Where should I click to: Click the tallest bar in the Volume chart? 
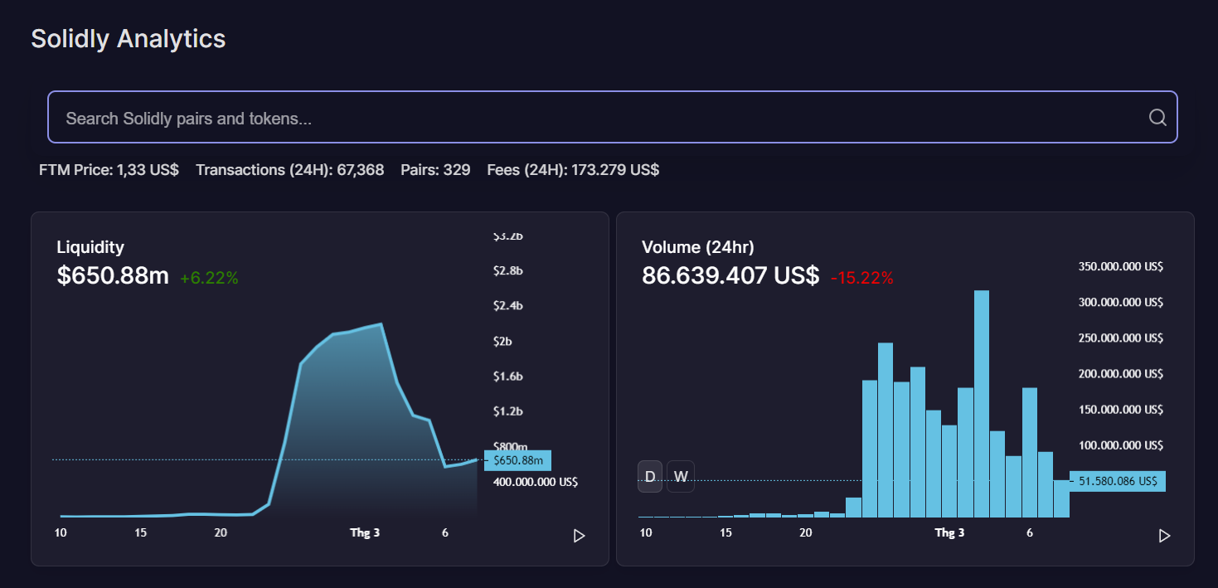tap(982, 403)
